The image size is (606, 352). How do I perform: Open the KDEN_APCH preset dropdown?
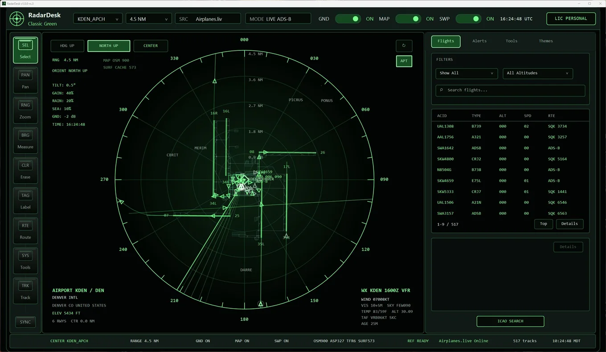[x=98, y=19]
